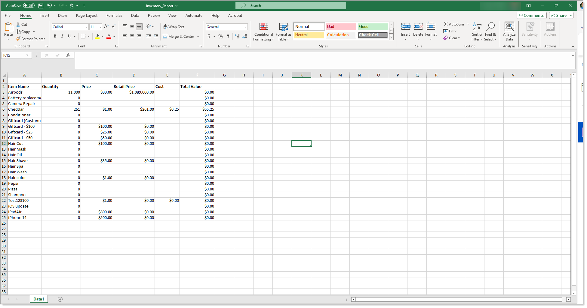Viewport: 587px width, 308px height.
Task: Toggle Wrap Text
Action: [x=174, y=27]
